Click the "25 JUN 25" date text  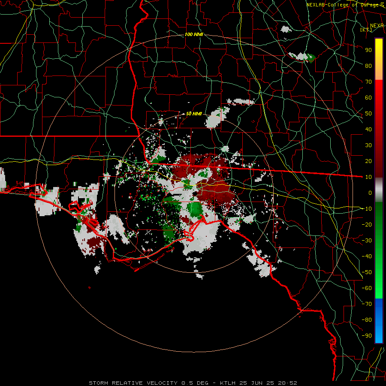[256, 383]
